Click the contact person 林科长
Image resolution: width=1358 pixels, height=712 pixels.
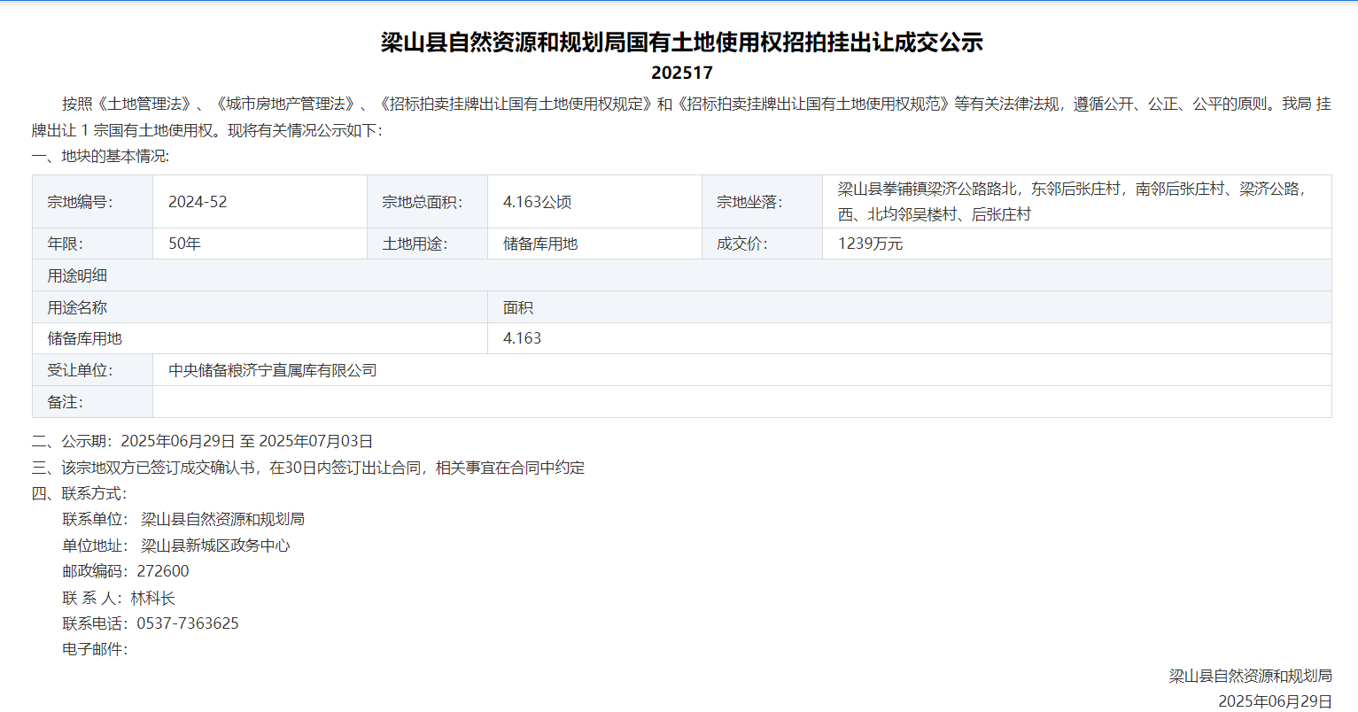[x=153, y=599]
